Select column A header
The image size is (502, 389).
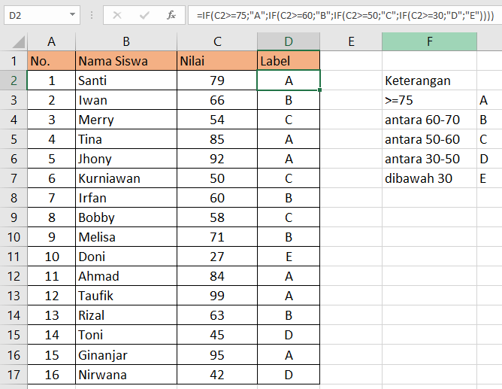pyautogui.click(x=51, y=42)
